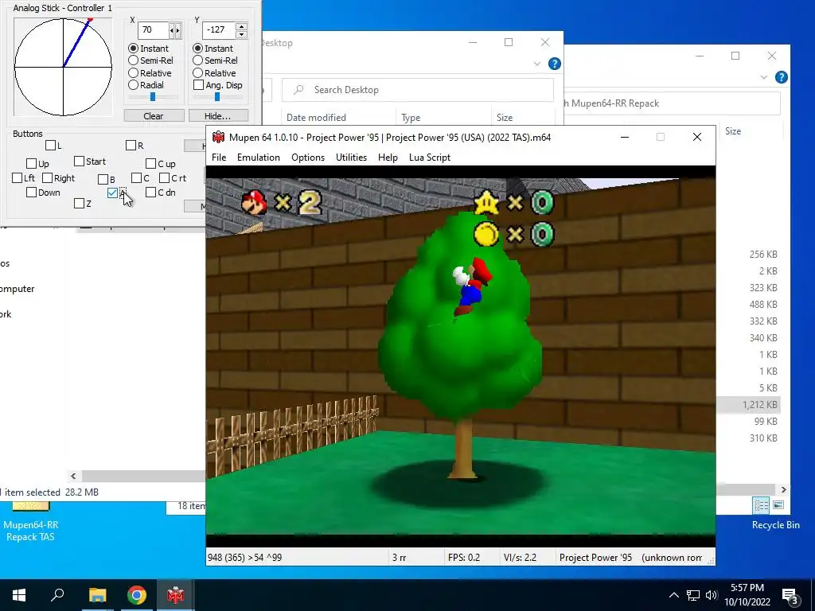815x611 pixels.
Task: Adjust the X axis sensitivity slider
Action: tap(153, 96)
